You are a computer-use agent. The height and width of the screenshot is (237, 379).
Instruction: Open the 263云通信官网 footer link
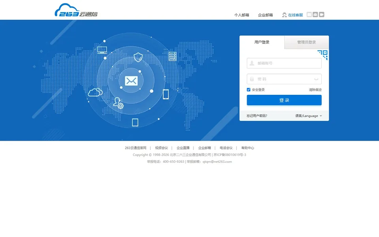[135, 148]
